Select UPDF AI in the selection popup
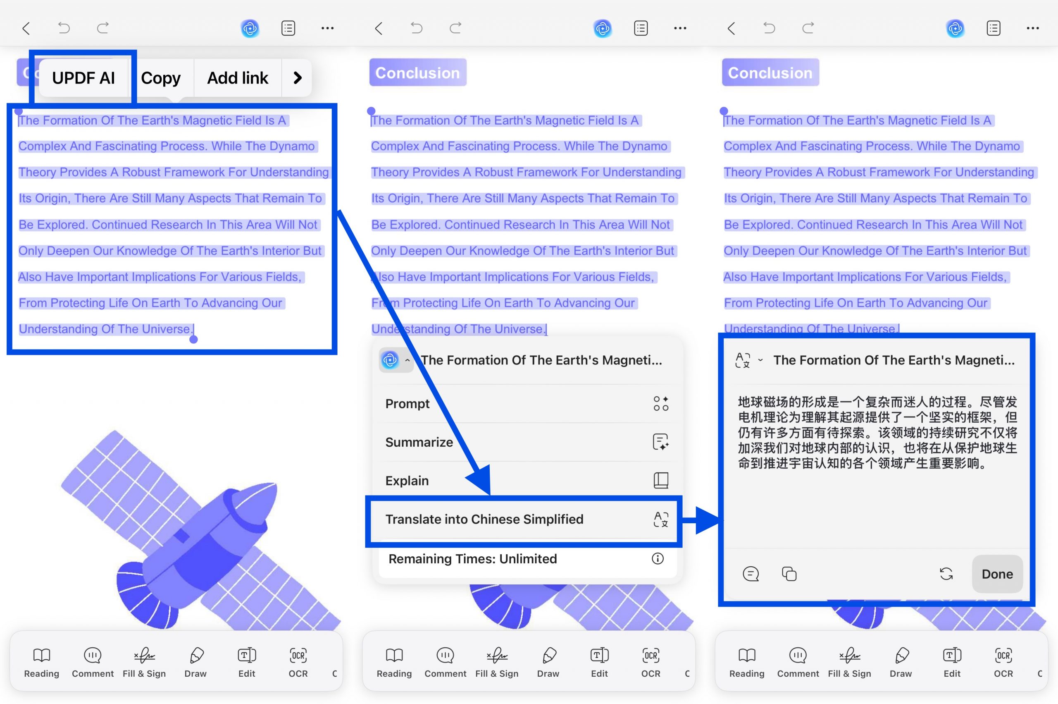Screen dimensions: 1058x704 click(83, 78)
